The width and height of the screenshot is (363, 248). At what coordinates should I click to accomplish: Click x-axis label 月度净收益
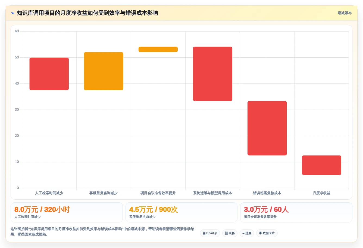(321, 193)
